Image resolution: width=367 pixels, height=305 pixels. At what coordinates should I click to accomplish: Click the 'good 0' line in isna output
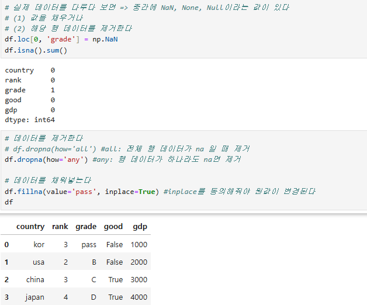tap(30, 100)
